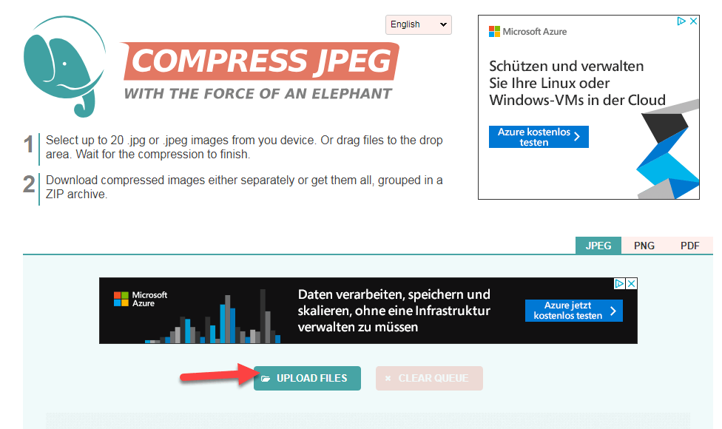722x429 pixels.
Task: Click the Microsoft logo in the top ad
Action: pos(495,31)
